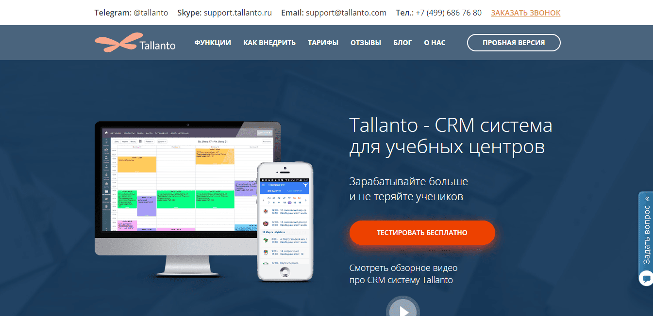Click the email address support@tallanto.com

click(346, 13)
